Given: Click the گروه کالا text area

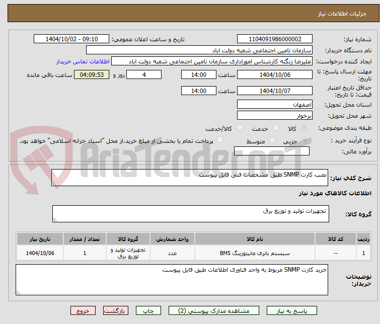Looking at the screenshot, I should [x=190, y=214].
